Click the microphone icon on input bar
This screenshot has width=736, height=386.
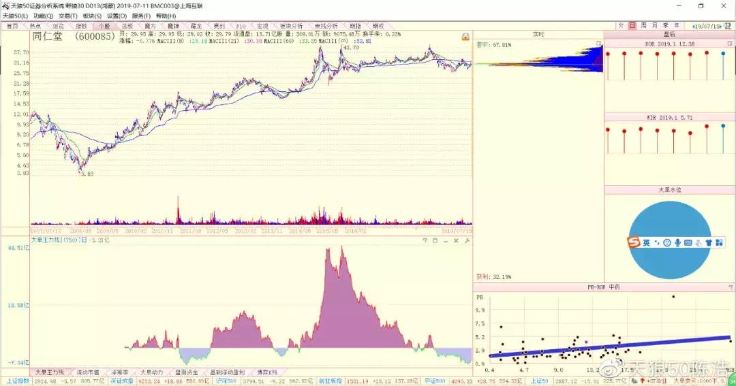(677, 242)
